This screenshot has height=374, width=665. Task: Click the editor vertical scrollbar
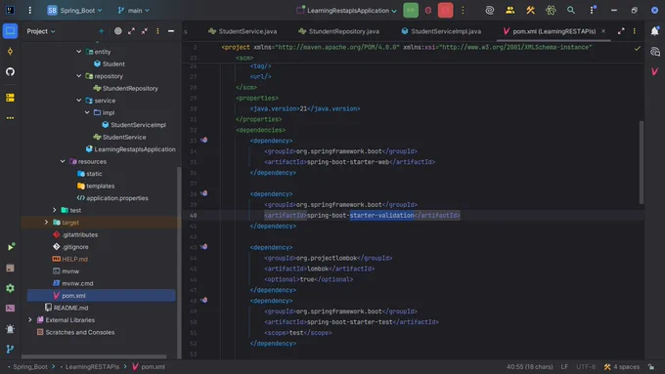pos(642,162)
